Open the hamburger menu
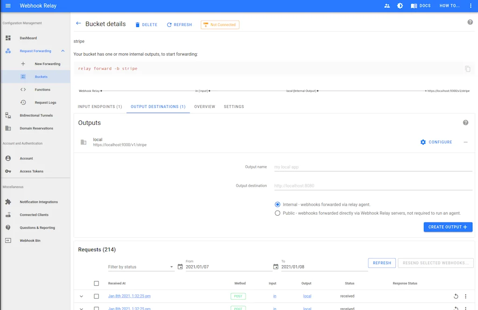Image resolution: width=478 pixels, height=310 pixels. (x=7, y=6)
